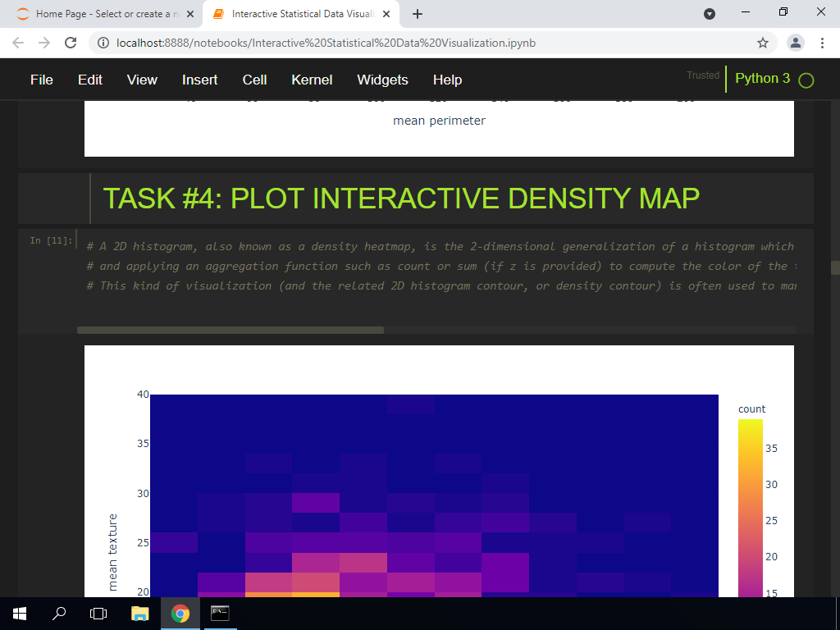840x630 pixels.
Task: Open a new browser tab
Action: 418,13
